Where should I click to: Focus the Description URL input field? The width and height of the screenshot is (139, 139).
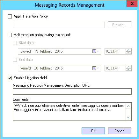pos(72,91)
